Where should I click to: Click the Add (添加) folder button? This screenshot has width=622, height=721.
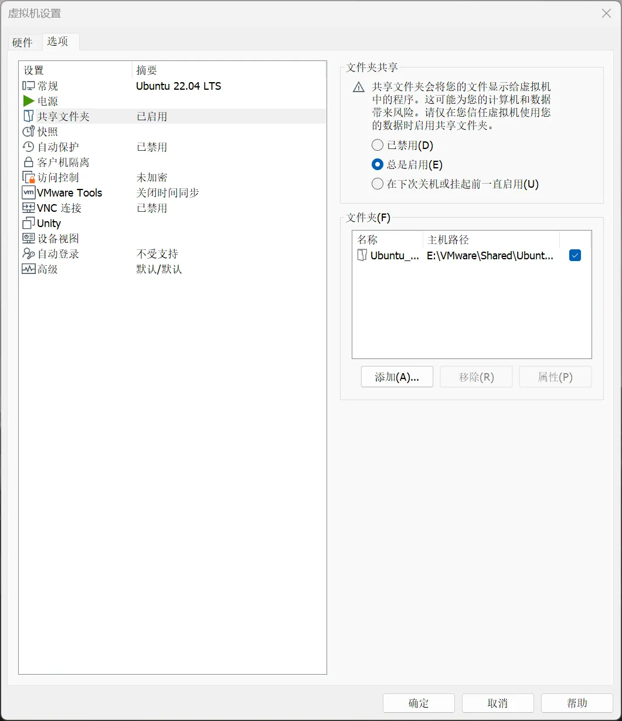pos(397,377)
